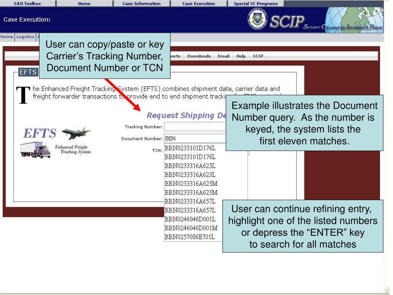Choose the BBN0246046D001L suggestion

click(x=190, y=219)
